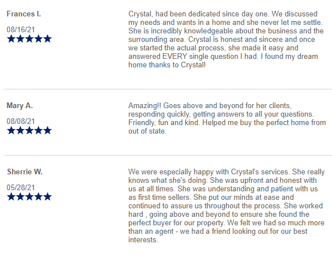Click the first star in Mary A.'s rating
332x257 pixels.
tap(11, 131)
